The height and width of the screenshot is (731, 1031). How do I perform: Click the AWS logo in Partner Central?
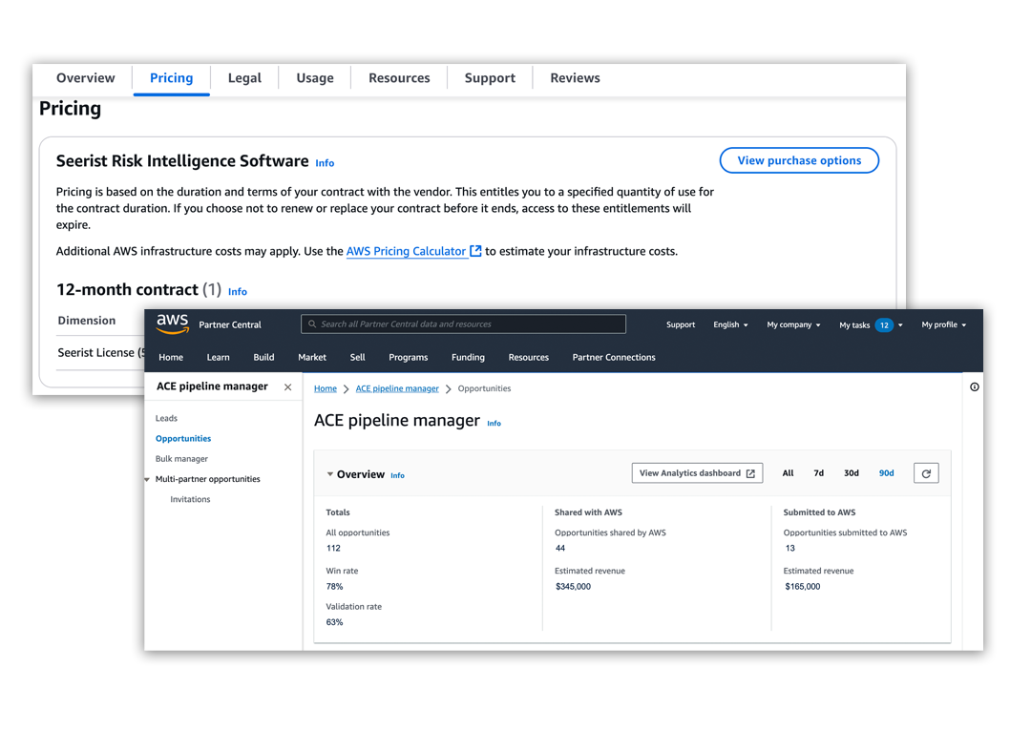173,324
